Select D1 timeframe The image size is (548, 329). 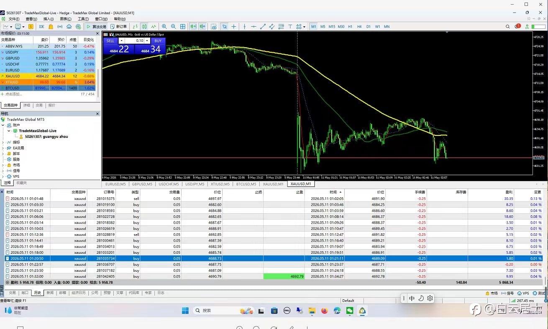[x=369, y=26]
